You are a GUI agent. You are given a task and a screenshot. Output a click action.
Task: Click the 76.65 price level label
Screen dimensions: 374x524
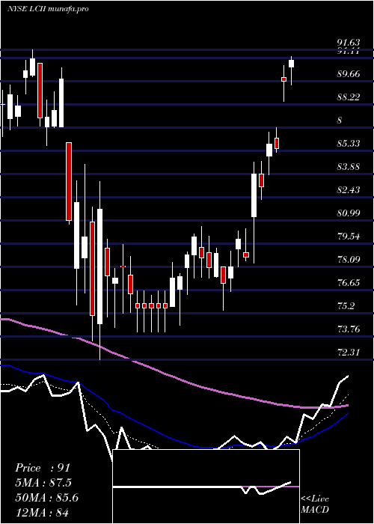click(x=349, y=283)
